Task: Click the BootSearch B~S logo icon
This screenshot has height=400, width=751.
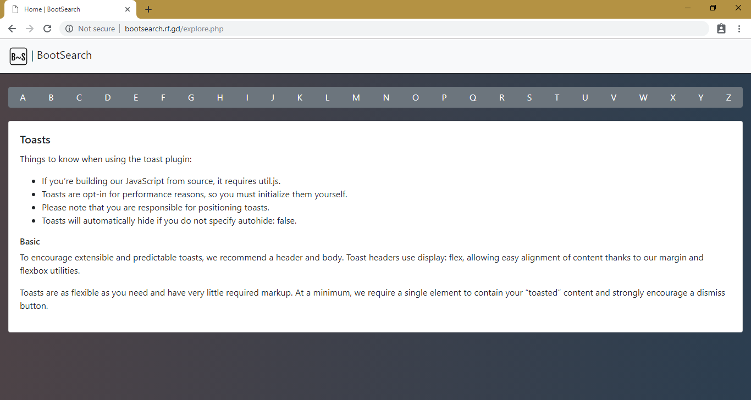Action: [18, 56]
